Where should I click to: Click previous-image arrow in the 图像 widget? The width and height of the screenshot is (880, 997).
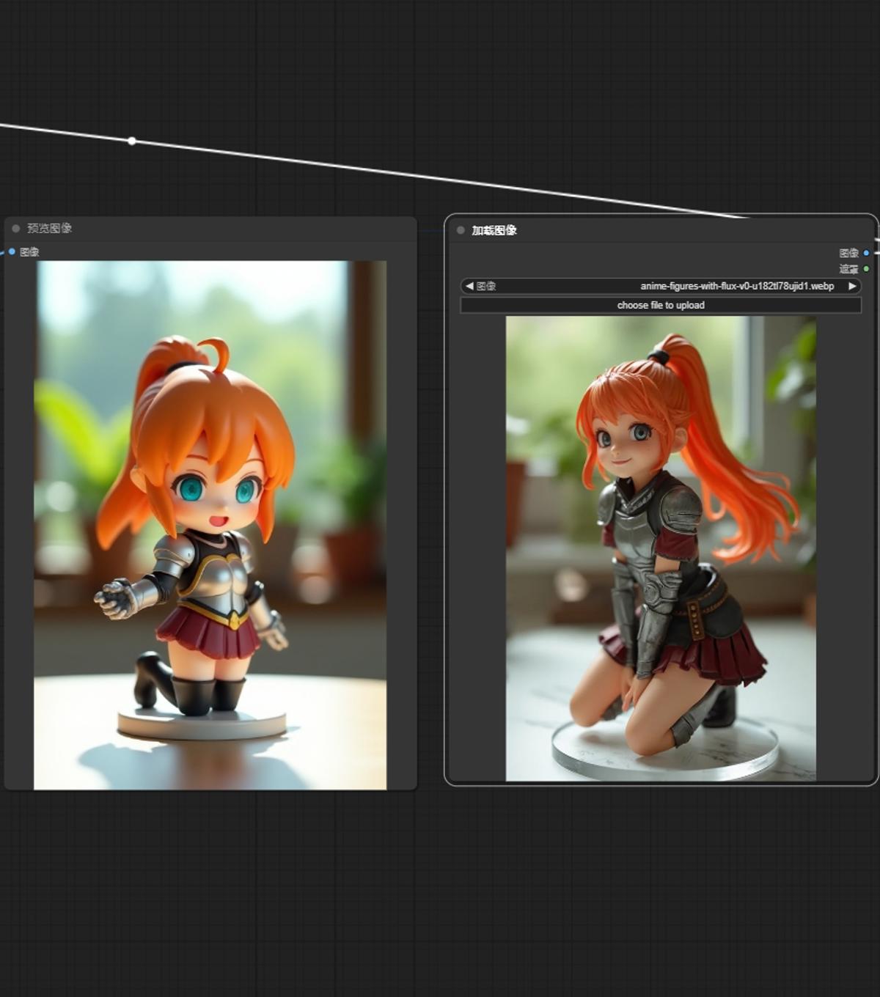469,287
